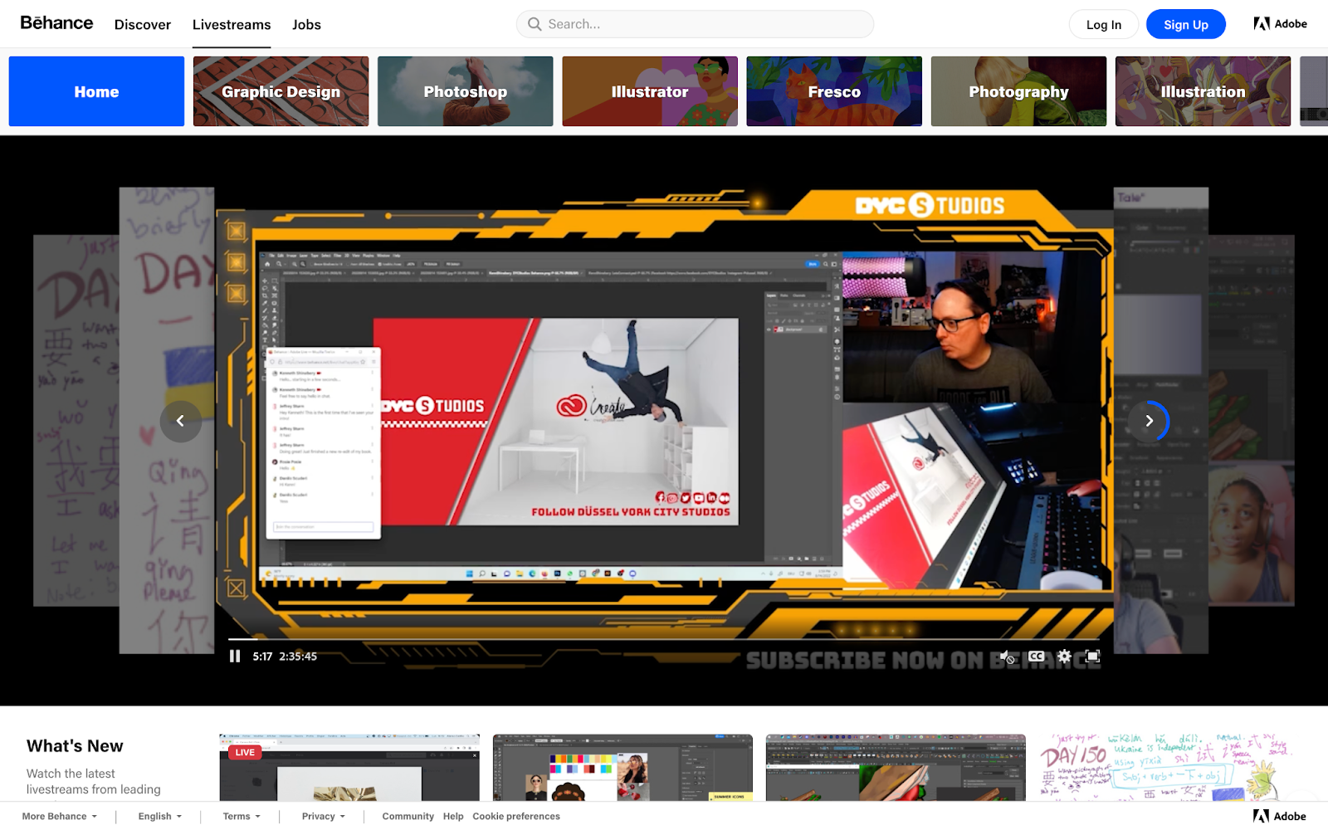Open the Graphic Design category
1328x830 pixels.
[281, 91]
